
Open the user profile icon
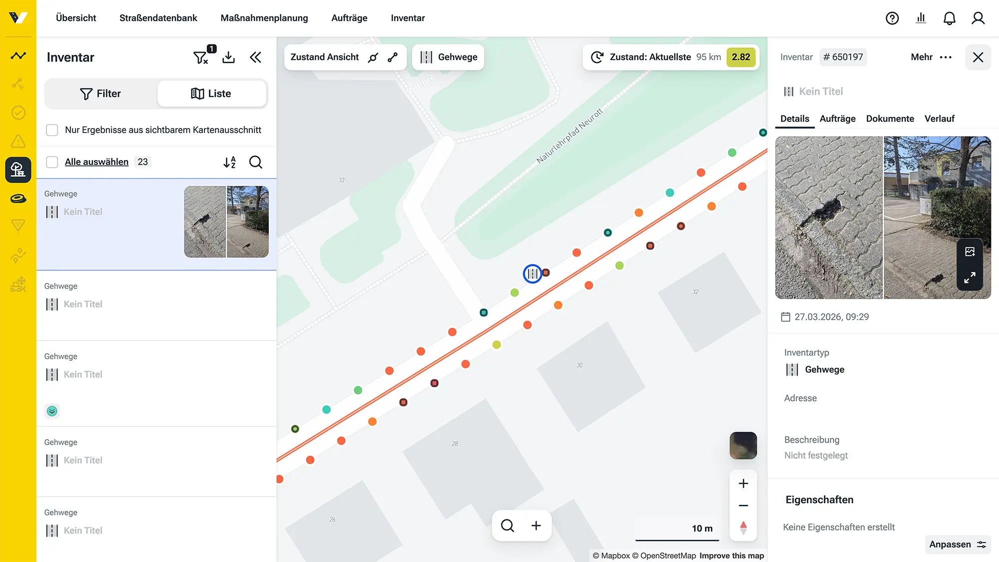pyautogui.click(x=978, y=18)
